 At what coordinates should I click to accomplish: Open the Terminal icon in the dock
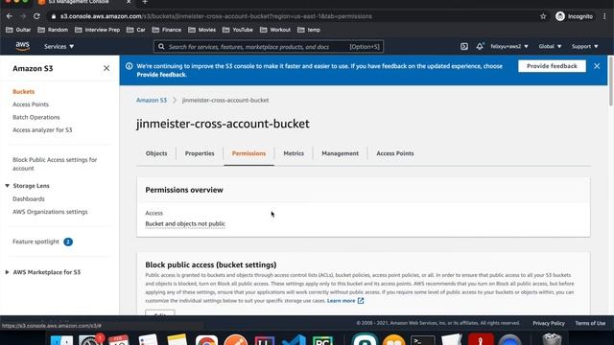coord(422,340)
